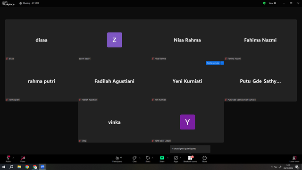Open the Apps menu
302x170 pixels.
pyautogui.click(x=176, y=159)
